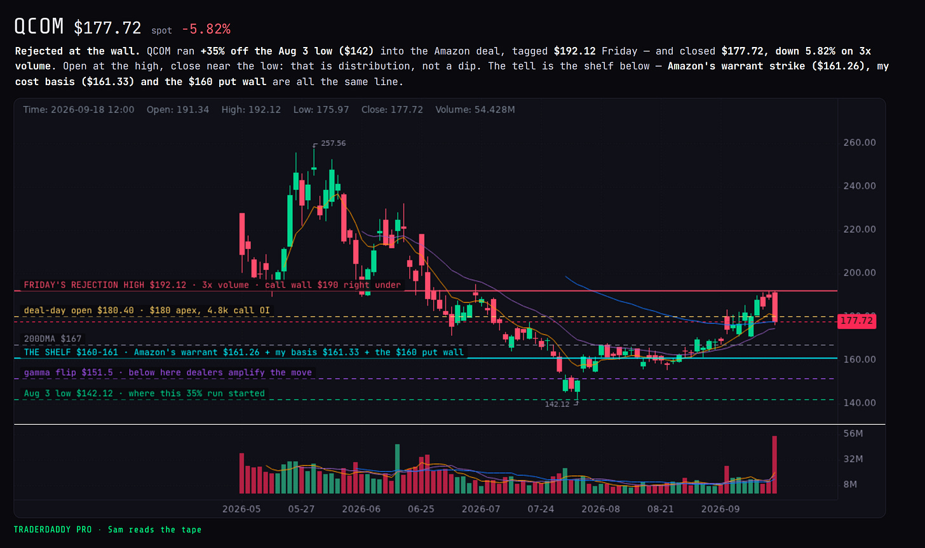
Task: Click "THE SHELF $160-161" annotation label
Action: tap(244, 352)
